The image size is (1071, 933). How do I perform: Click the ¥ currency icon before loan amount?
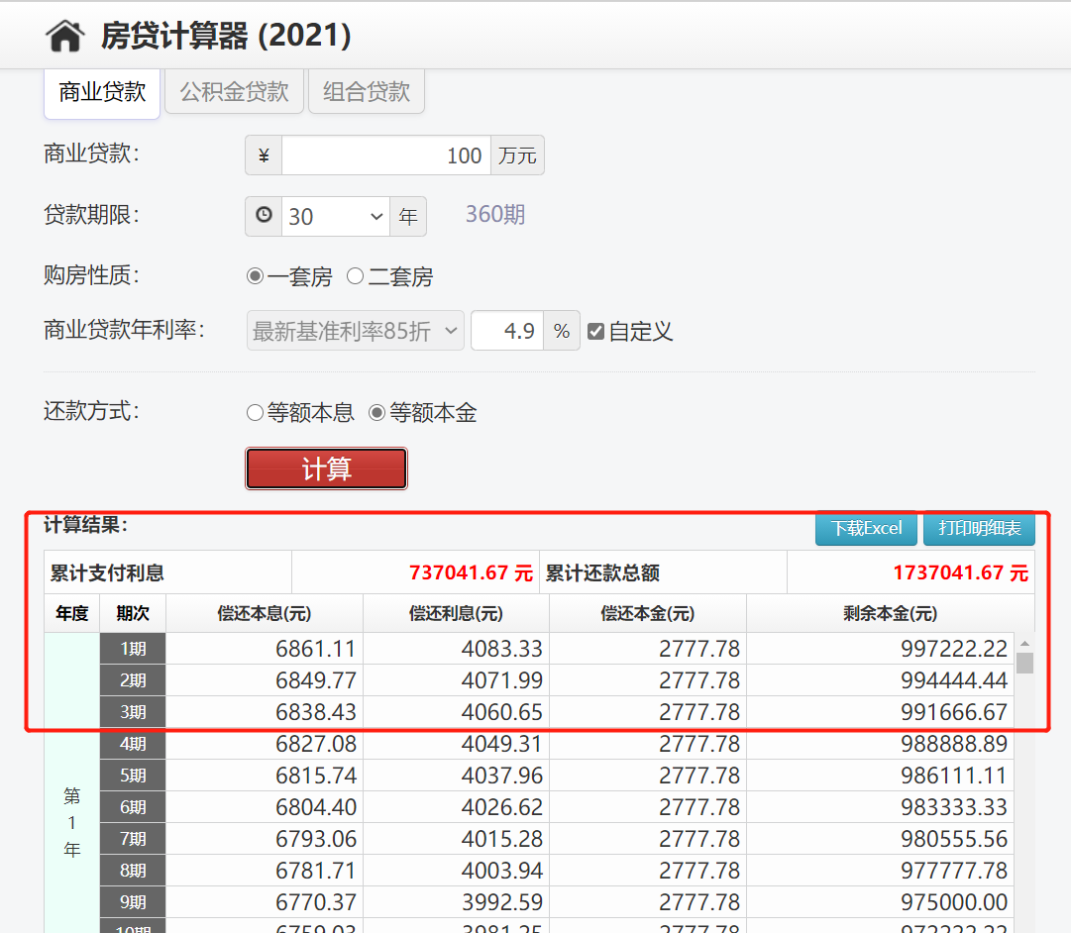pyautogui.click(x=262, y=155)
